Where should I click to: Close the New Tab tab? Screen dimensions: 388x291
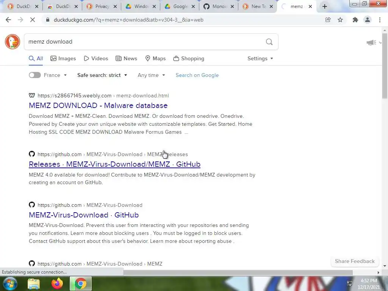(271, 6)
